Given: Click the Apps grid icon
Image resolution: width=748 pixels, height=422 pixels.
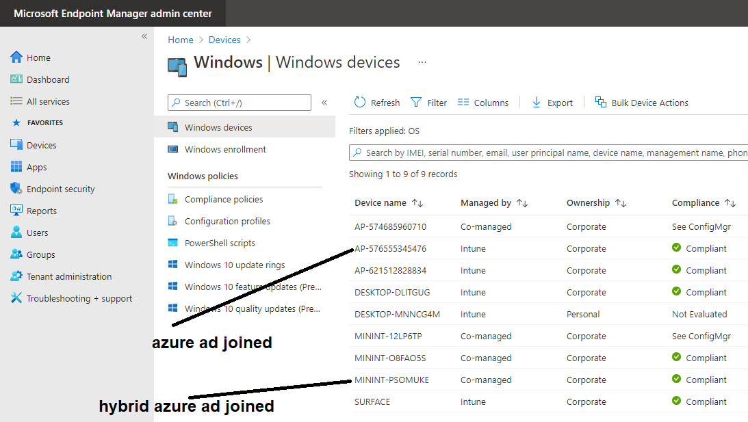Looking at the screenshot, I should pyautogui.click(x=16, y=166).
